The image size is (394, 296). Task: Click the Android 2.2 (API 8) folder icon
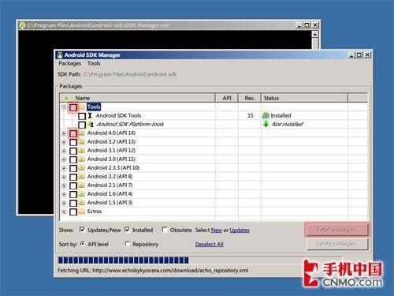click(82, 177)
